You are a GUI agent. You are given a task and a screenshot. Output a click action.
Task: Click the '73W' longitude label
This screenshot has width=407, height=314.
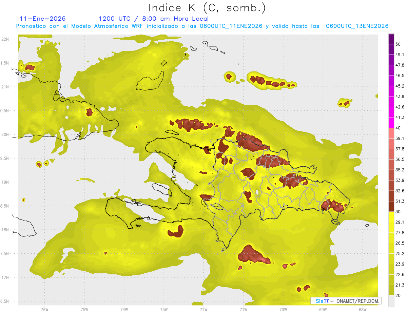coord(164,309)
